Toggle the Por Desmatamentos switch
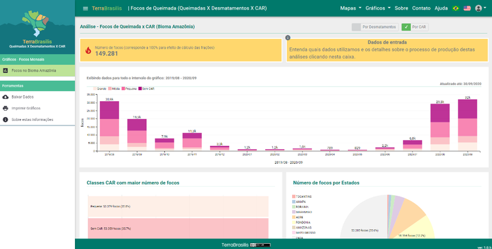The width and height of the screenshot is (492, 249). click(375, 27)
